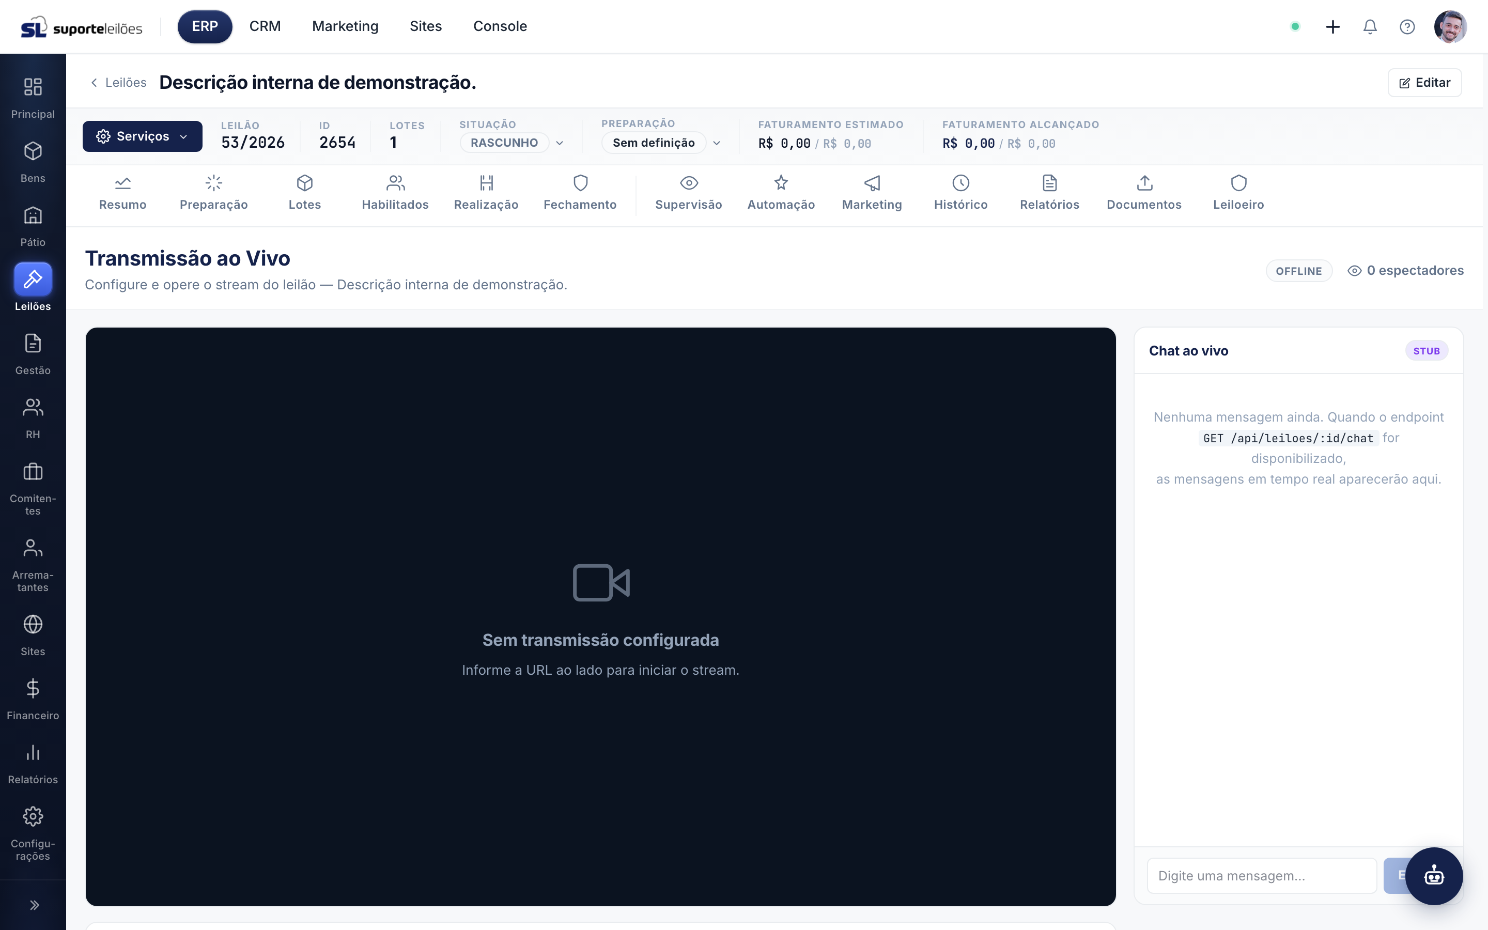1488x930 pixels.
Task: Select Leilões gavel icon in sidebar
Action: (x=33, y=279)
